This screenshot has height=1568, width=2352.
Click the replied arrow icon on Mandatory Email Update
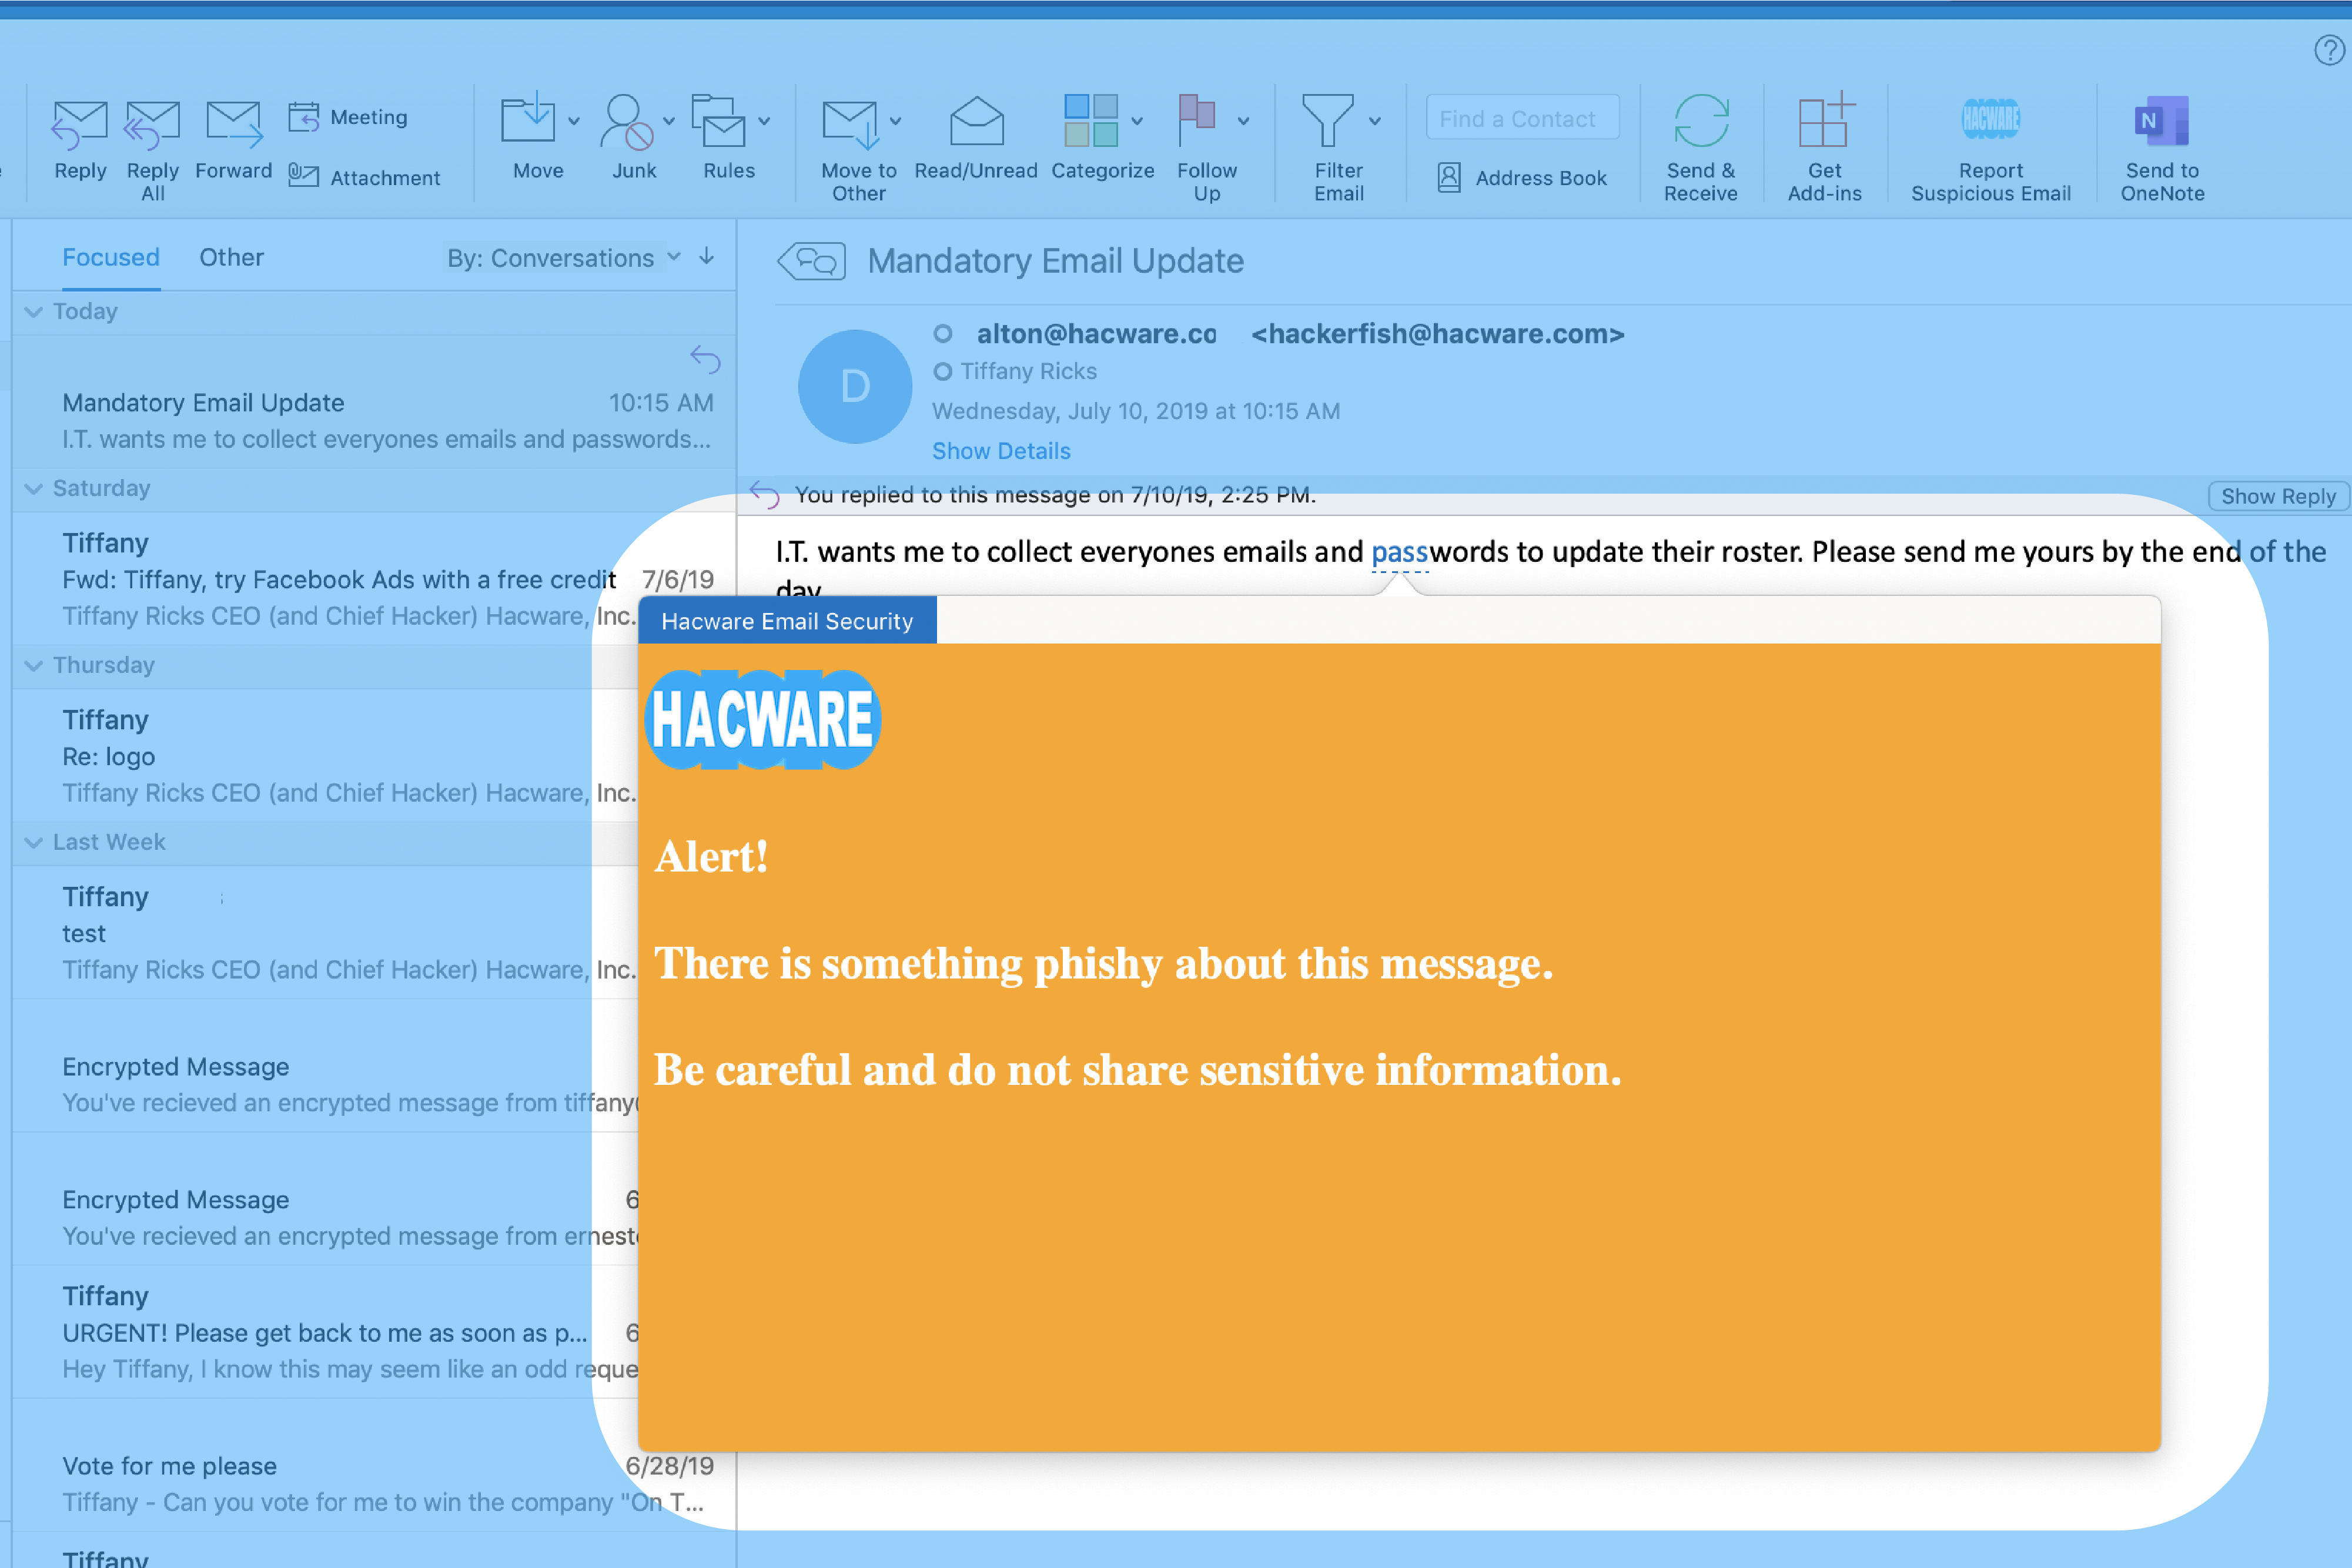[x=705, y=359]
